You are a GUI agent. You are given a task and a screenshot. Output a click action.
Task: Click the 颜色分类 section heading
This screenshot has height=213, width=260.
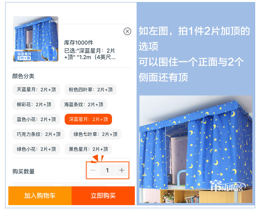(x=23, y=76)
